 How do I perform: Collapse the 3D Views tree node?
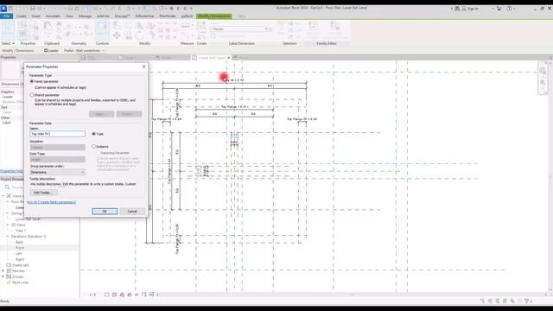(x=8, y=225)
